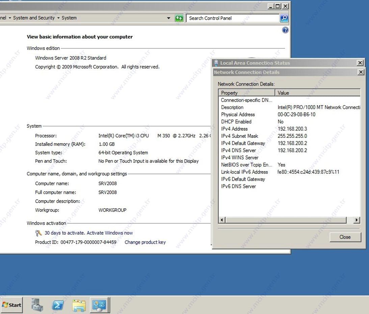Select the DHCP Enabled row
Viewport: 369px width, 314px height.
[289, 122]
